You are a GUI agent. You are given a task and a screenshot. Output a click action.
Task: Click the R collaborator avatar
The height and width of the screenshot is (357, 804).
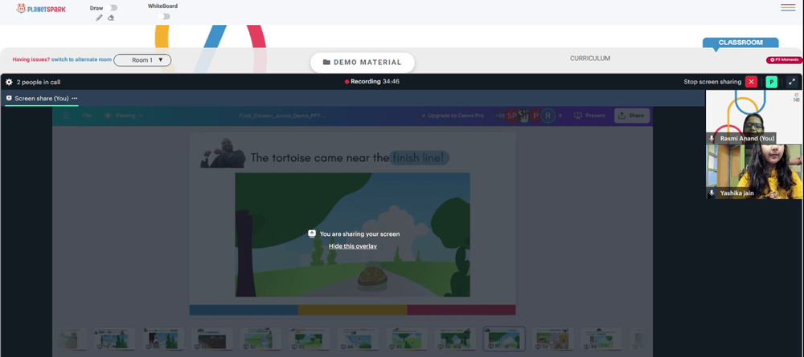pyautogui.click(x=548, y=116)
